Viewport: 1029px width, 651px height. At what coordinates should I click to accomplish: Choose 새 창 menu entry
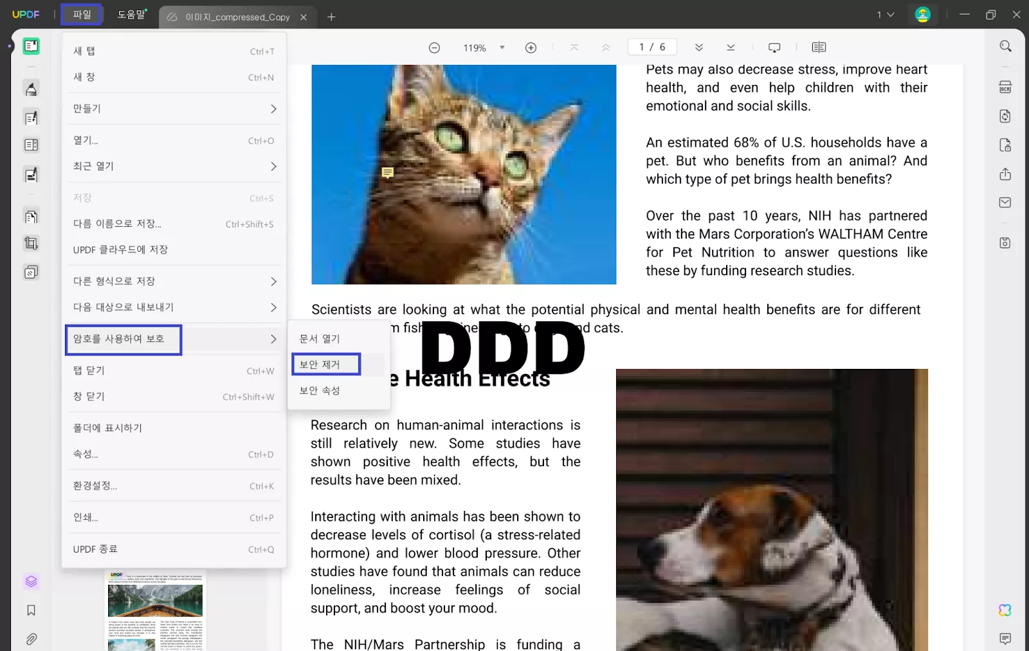(174, 77)
